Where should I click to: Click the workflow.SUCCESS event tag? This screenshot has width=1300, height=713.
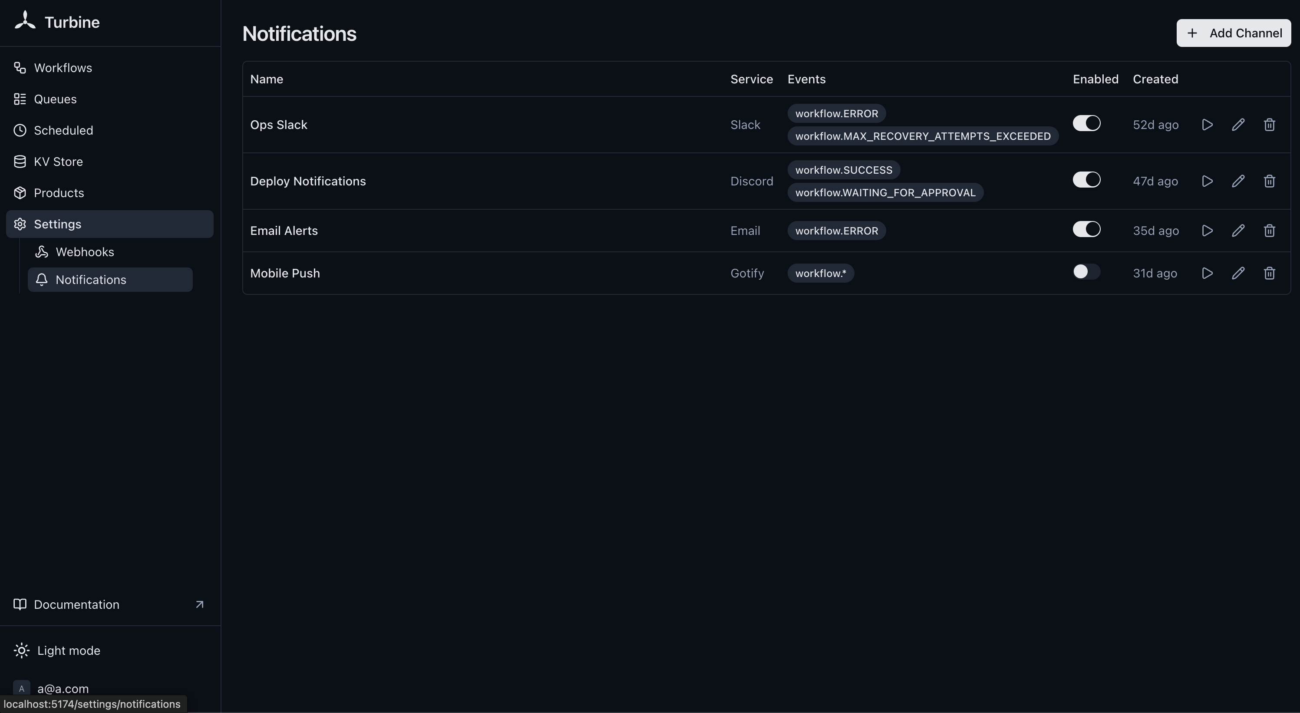844,170
